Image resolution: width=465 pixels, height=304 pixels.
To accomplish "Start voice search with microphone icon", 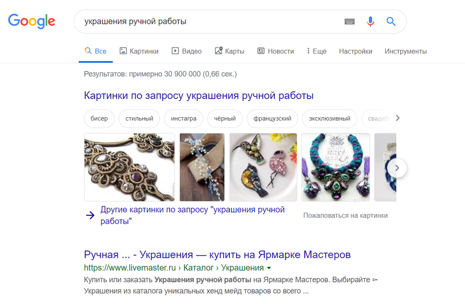I will coord(370,21).
